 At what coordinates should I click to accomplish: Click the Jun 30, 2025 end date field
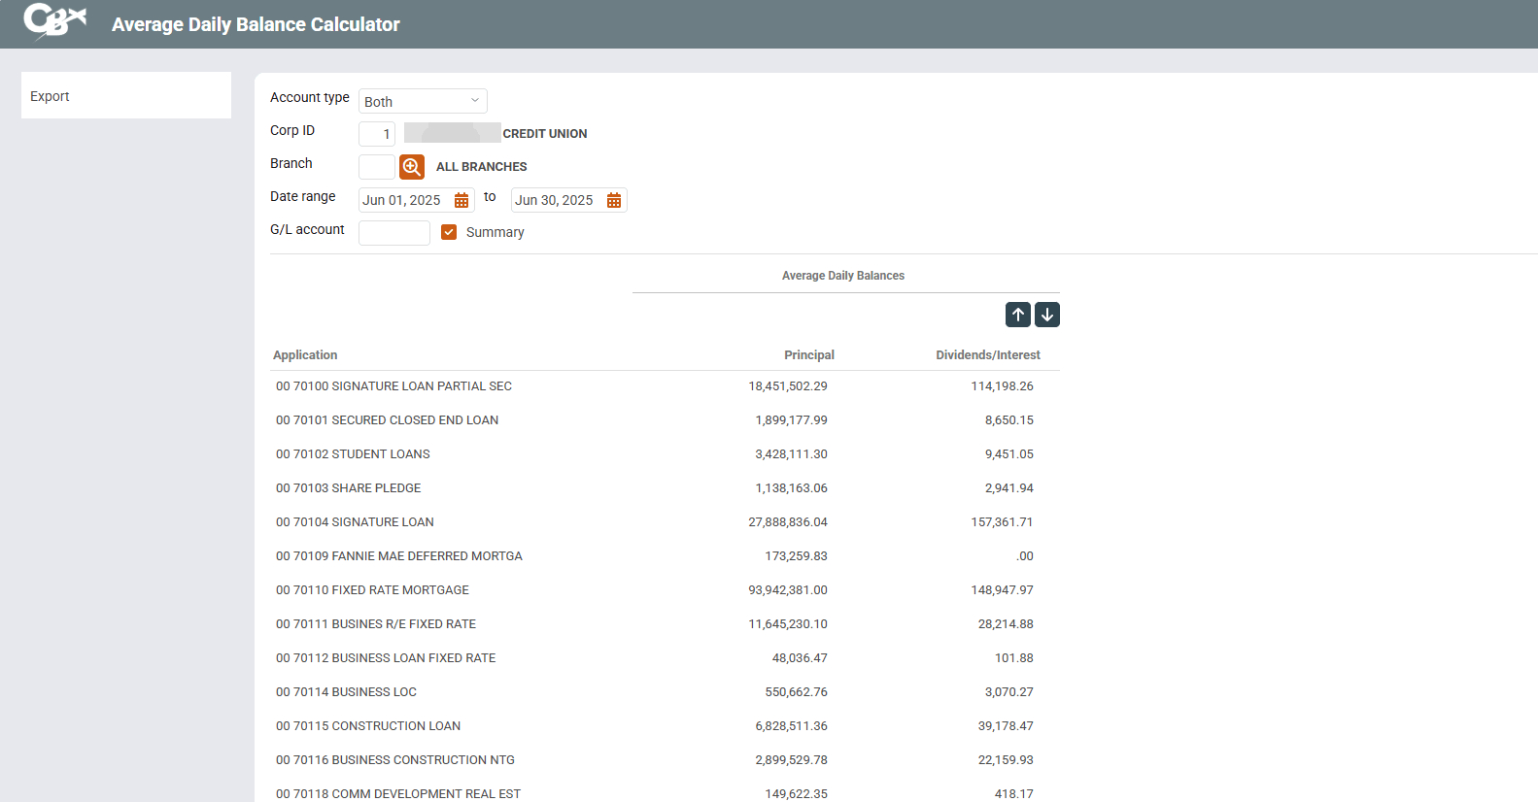[x=555, y=200]
